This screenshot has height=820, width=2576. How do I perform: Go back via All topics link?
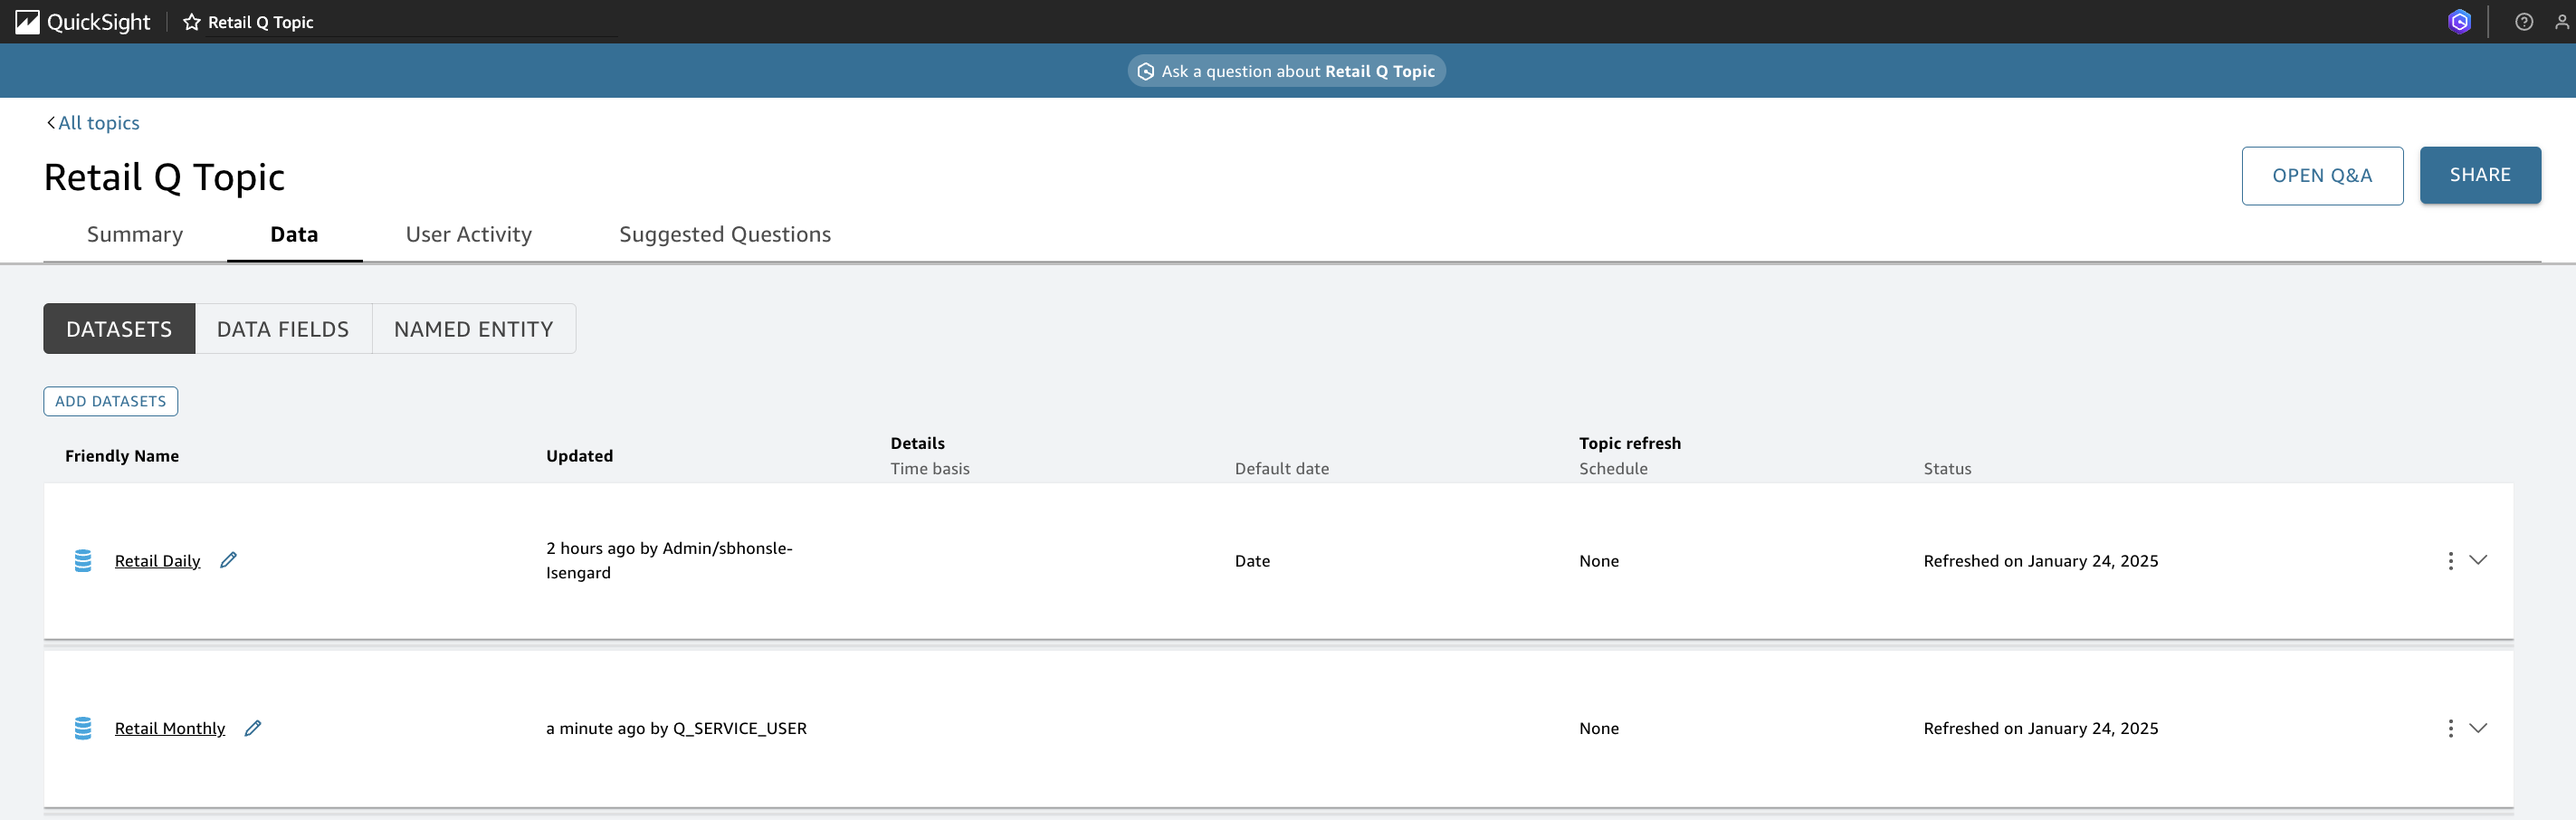(93, 123)
